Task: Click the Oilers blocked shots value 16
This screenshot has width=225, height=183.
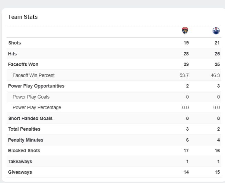Action: click(217, 151)
